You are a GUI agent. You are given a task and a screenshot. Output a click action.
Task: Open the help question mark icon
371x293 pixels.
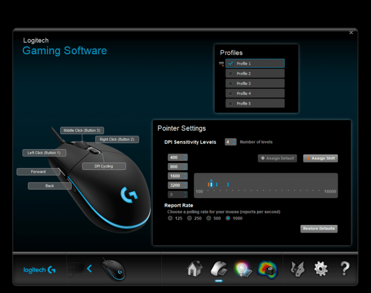(x=345, y=268)
